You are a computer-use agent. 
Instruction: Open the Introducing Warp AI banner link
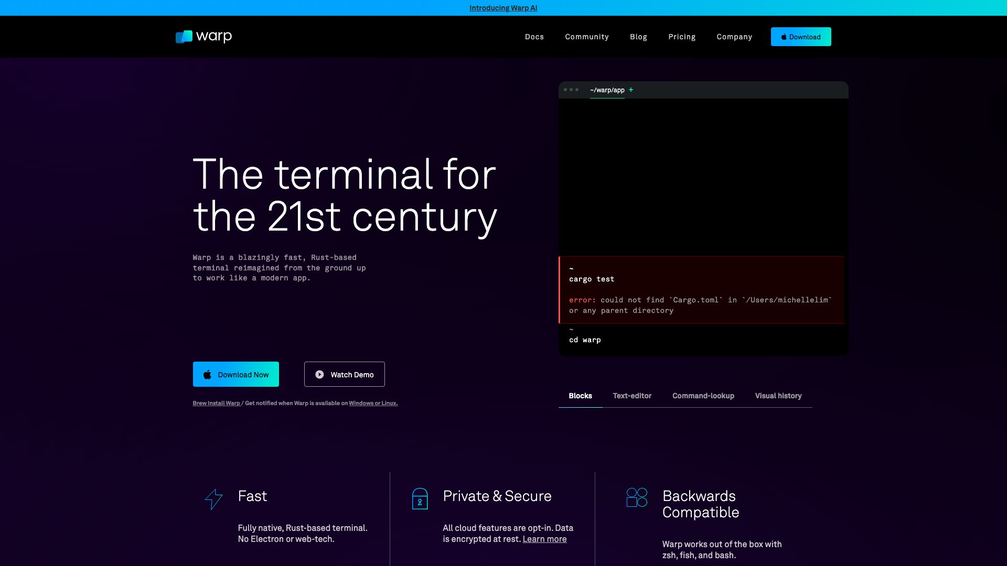503,8
